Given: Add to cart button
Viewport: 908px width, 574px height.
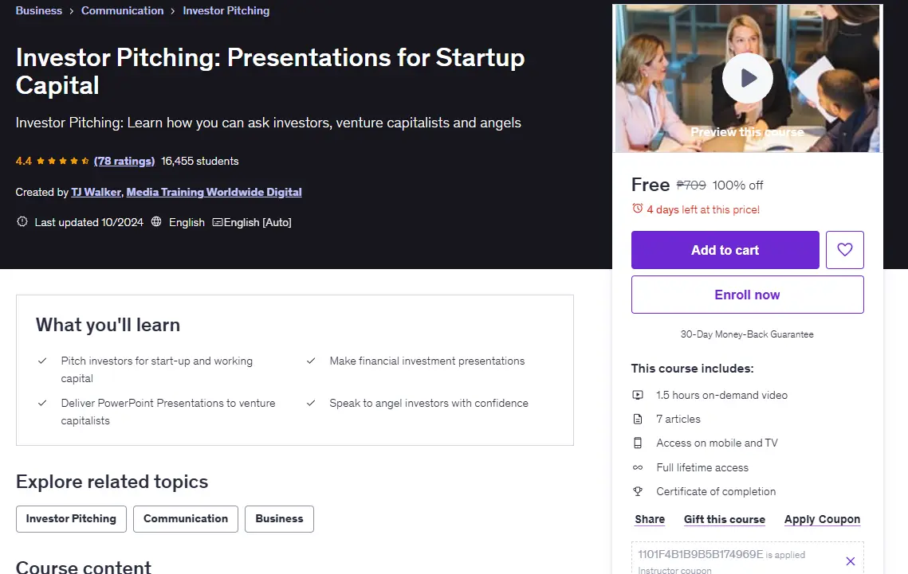Looking at the screenshot, I should tap(725, 250).
